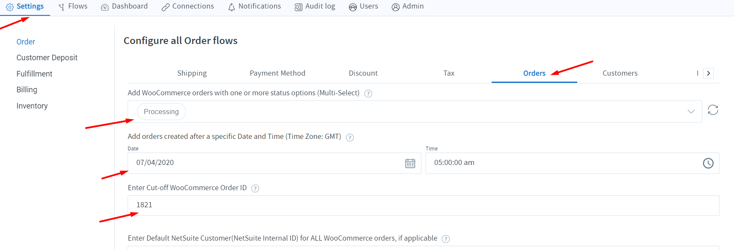The height and width of the screenshot is (250, 734).
Task: Open the Dashboard tab
Action: click(x=124, y=6)
